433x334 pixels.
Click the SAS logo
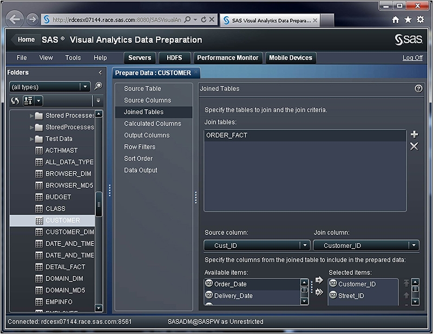409,40
